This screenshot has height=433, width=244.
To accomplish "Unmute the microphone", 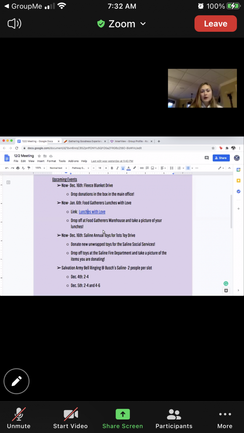I will [x=19, y=418].
